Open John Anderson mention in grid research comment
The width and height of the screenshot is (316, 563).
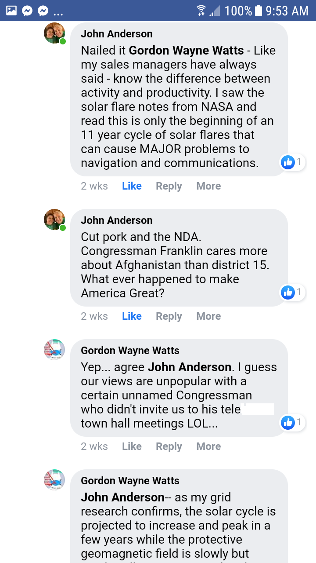coord(122,497)
